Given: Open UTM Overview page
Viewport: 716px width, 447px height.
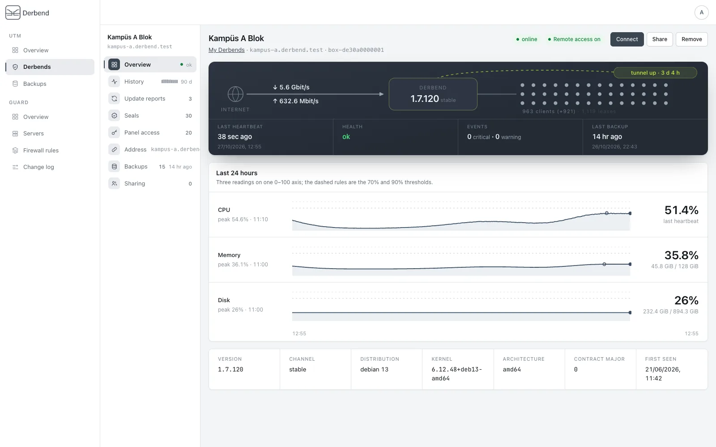Looking at the screenshot, I should tap(50, 50).
